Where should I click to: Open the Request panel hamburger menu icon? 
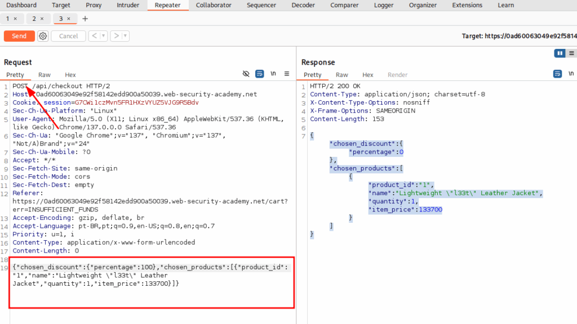(x=287, y=74)
